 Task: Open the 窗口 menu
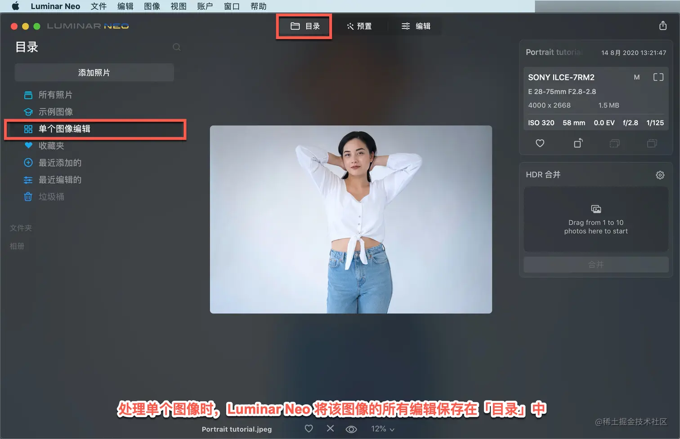(232, 6)
